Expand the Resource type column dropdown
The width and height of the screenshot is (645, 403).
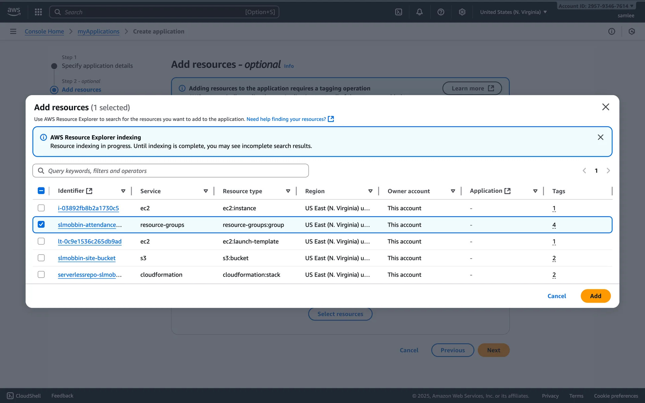(x=288, y=191)
